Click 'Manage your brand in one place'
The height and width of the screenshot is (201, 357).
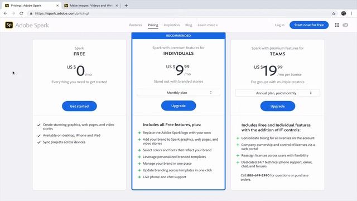pyautogui.click(x=167, y=164)
